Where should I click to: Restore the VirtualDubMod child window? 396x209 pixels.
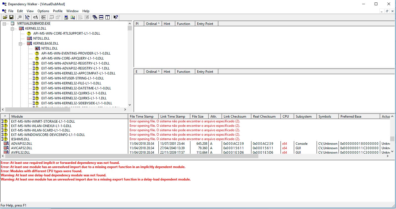click(x=387, y=11)
